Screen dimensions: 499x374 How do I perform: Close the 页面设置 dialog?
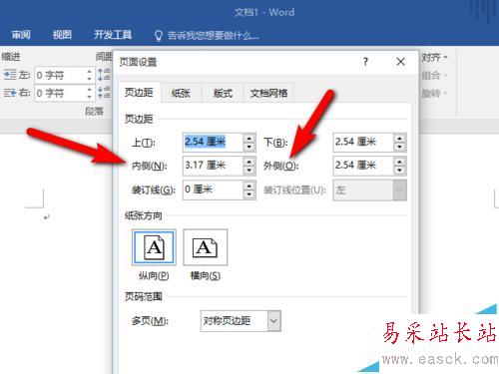[400, 62]
